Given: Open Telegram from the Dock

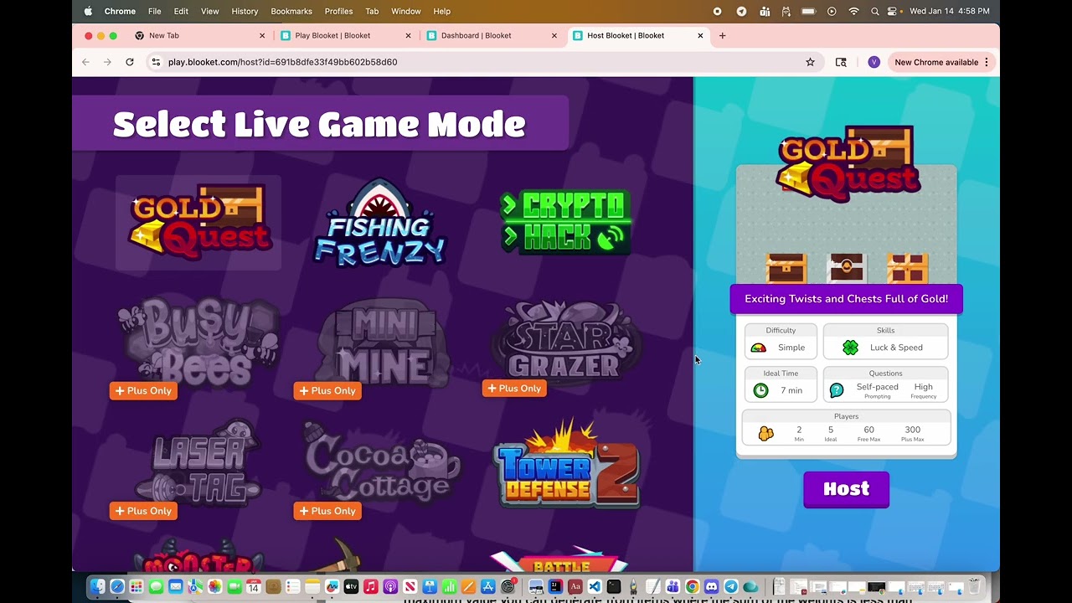Looking at the screenshot, I should [x=731, y=586].
